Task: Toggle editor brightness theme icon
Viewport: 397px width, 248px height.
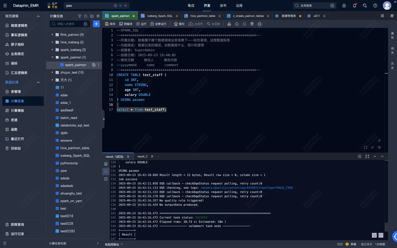Action: (372, 147)
